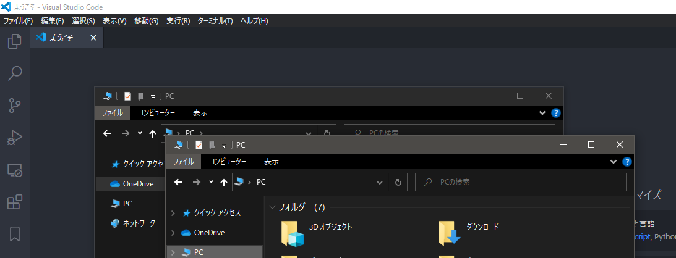Open the 実行(R) menu in VS Code
The height and width of the screenshot is (258, 676).
(178, 20)
